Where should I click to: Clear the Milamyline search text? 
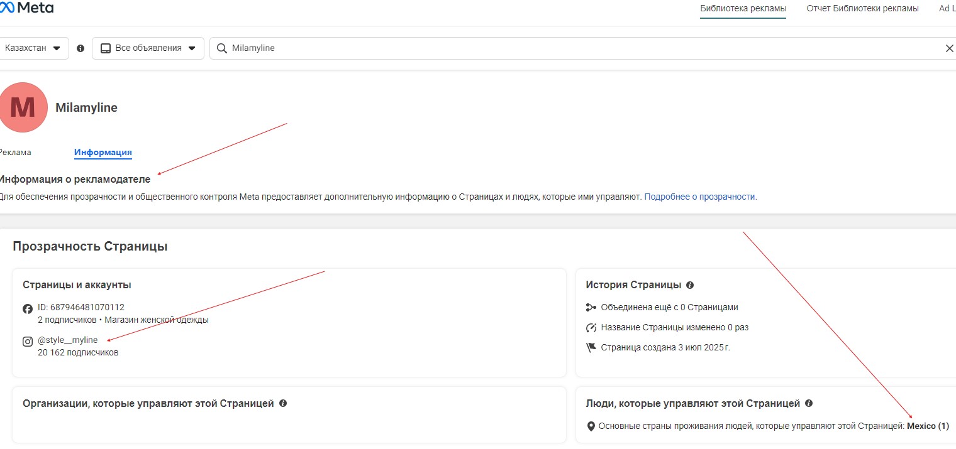949,48
